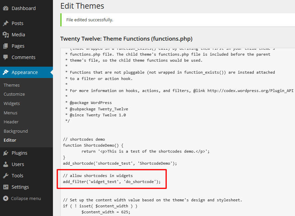Image resolution: width=295 pixels, height=216 pixels.
Task: Open the Menus editor
Action: pyautogui.click(x=10, y=113)
